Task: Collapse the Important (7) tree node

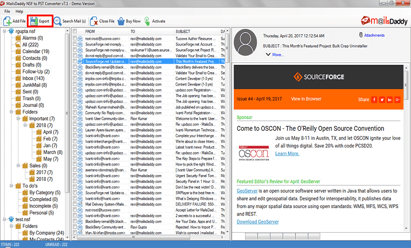Action: pos(18,118)
